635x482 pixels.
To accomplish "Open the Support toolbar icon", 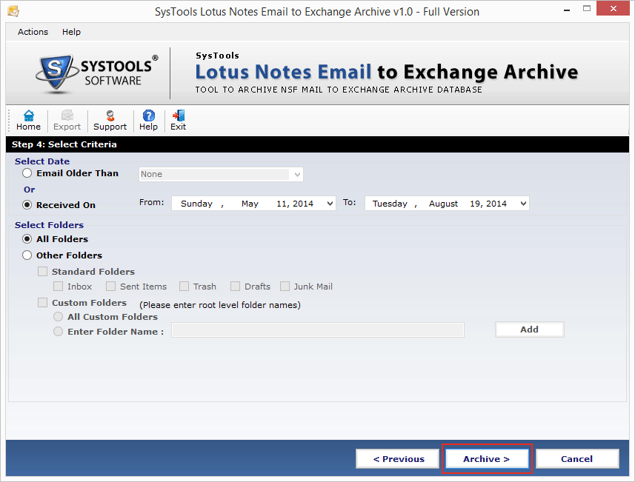I will (x=110, y=121).
